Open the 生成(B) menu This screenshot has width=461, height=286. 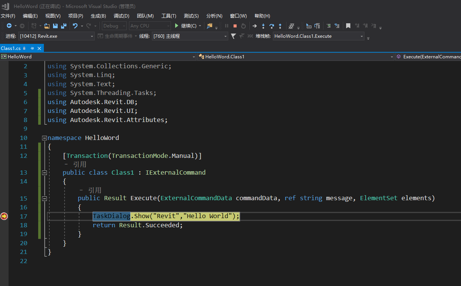pyautogui.click(x=98, y=16)
